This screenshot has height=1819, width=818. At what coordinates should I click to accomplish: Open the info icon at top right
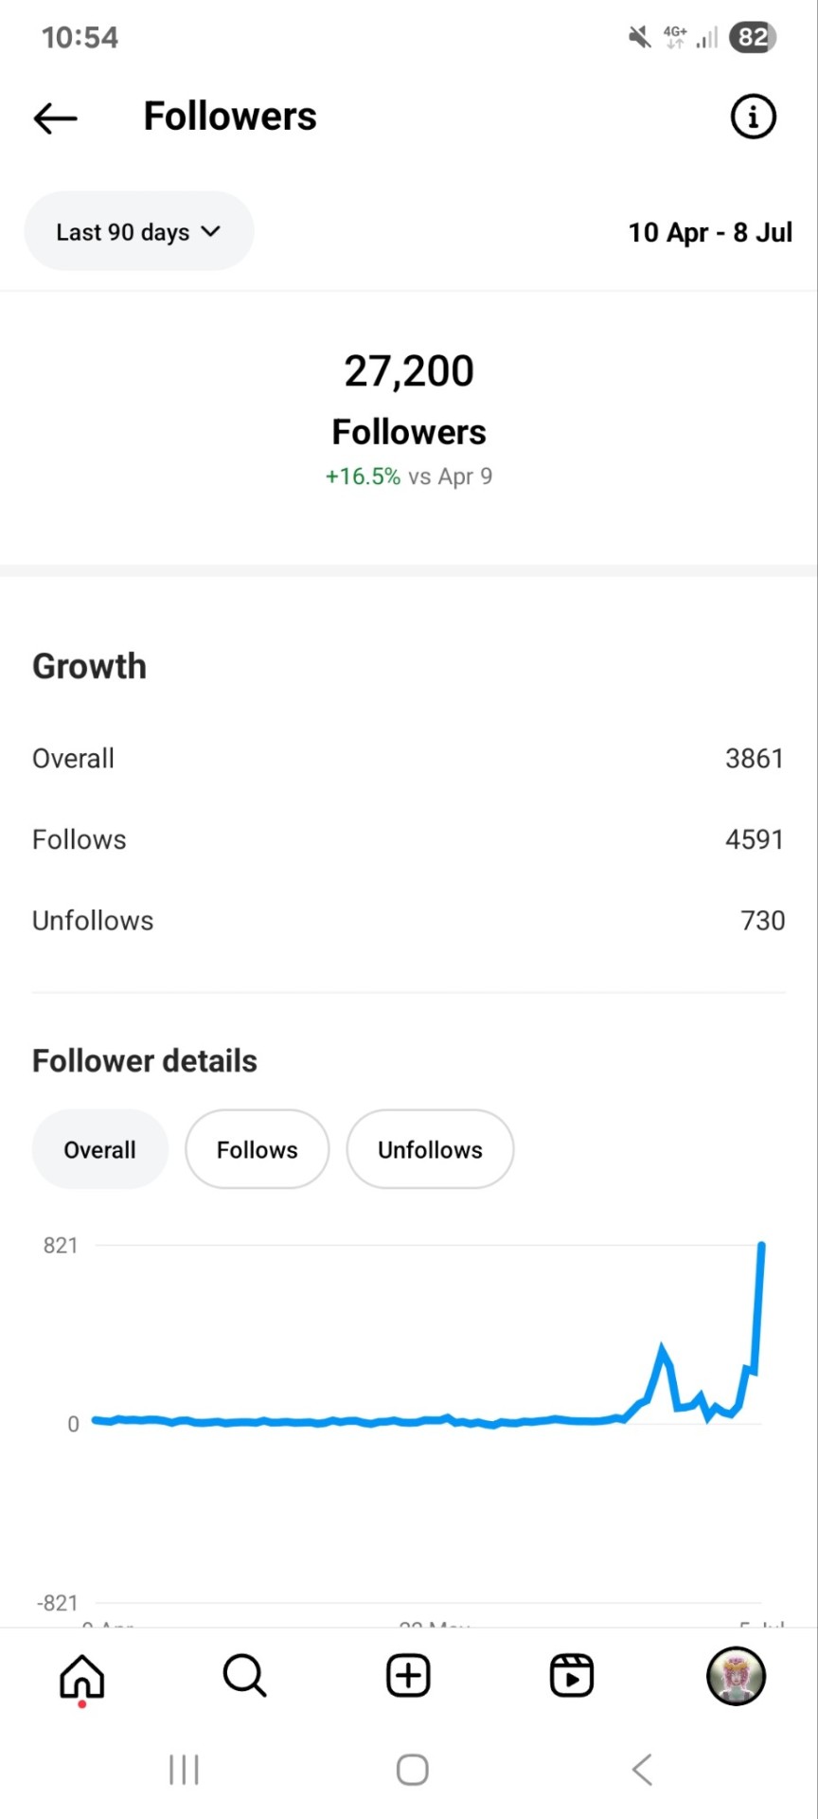[753, 117]
